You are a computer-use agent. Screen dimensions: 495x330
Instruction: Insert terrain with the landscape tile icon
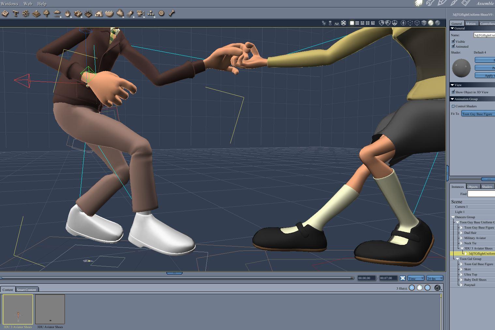point(36,13)
